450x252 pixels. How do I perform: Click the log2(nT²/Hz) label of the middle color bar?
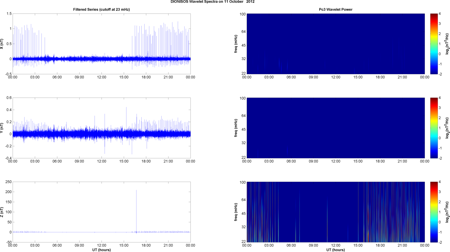pos(447,128)
